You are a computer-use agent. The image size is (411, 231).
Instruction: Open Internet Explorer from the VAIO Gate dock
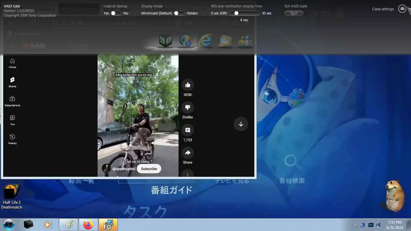pyautogui.click(x=205, y=41)
